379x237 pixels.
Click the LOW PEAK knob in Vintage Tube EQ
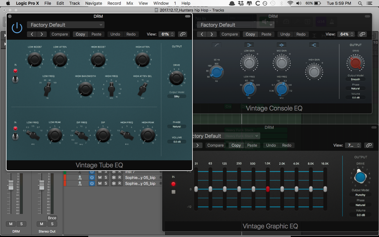coord(55,135)
